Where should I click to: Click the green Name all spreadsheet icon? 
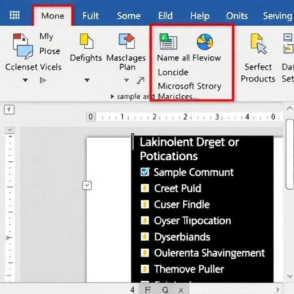tap(168, 41)
